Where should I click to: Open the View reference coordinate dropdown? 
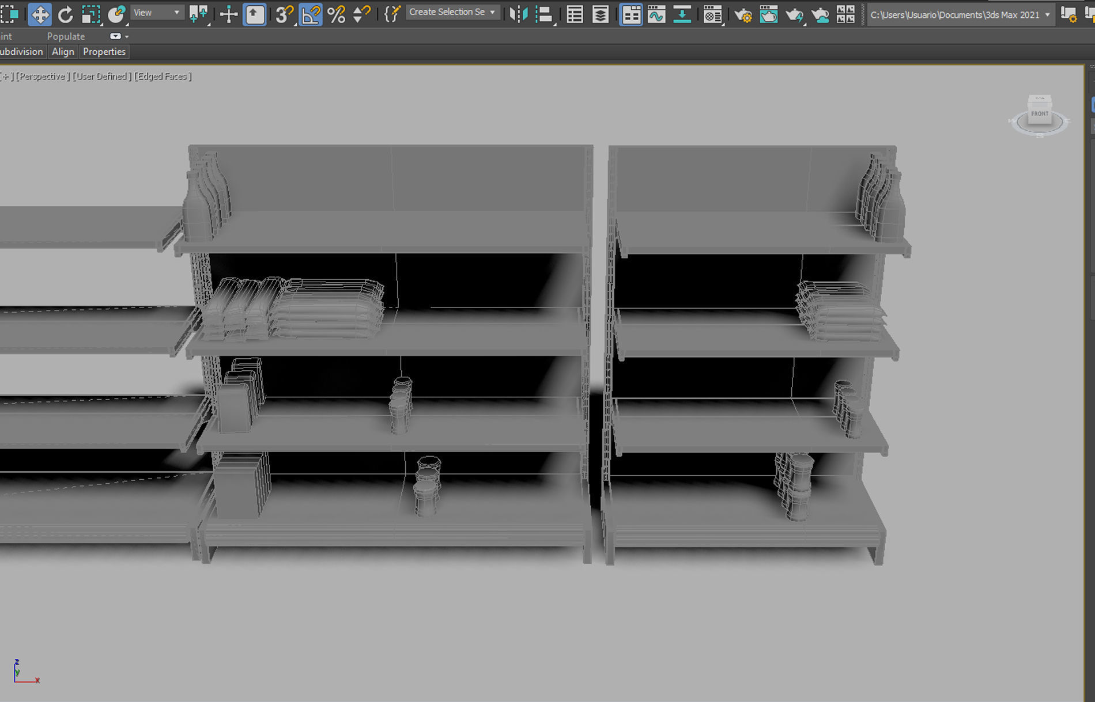pos(157,13)
